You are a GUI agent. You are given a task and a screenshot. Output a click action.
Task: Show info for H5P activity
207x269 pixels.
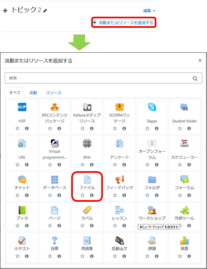[27, 128]
